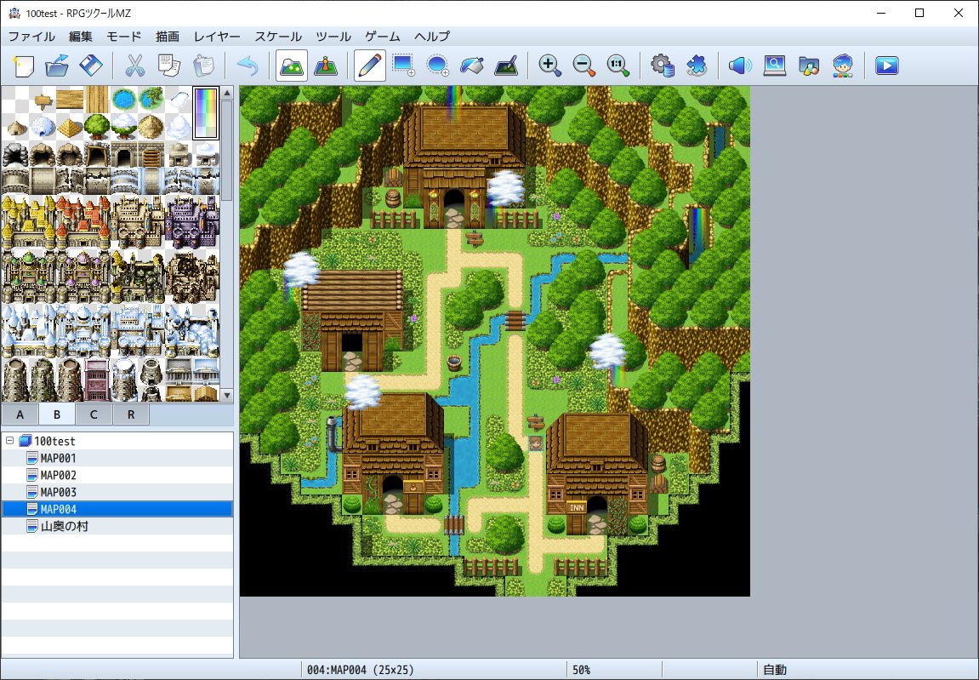Select the Rectangle drawing tool
Screen dimensions: 979x680
pyautogui.click(x=404, y=66)
